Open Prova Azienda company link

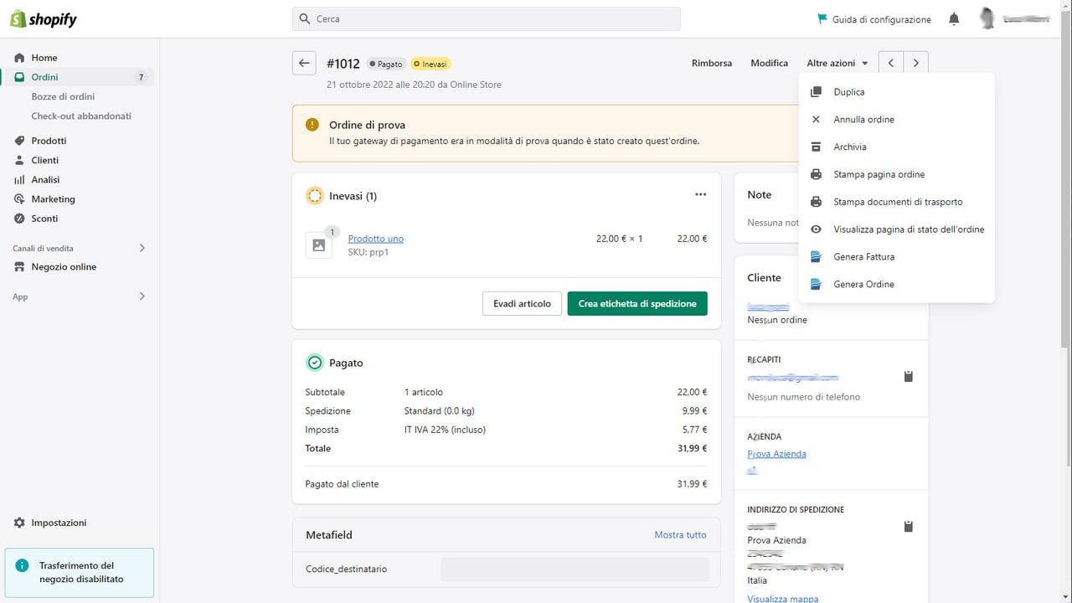coord(776,454)
